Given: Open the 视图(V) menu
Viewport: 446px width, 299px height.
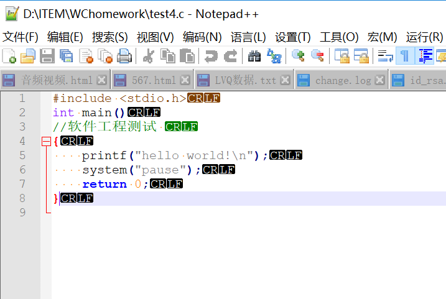Looking at the screenshot, I should point(155,37).
